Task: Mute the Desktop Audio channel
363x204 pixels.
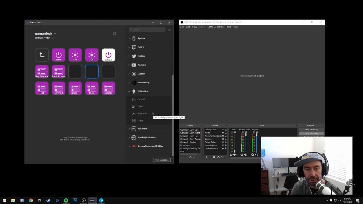Action: 246,155
